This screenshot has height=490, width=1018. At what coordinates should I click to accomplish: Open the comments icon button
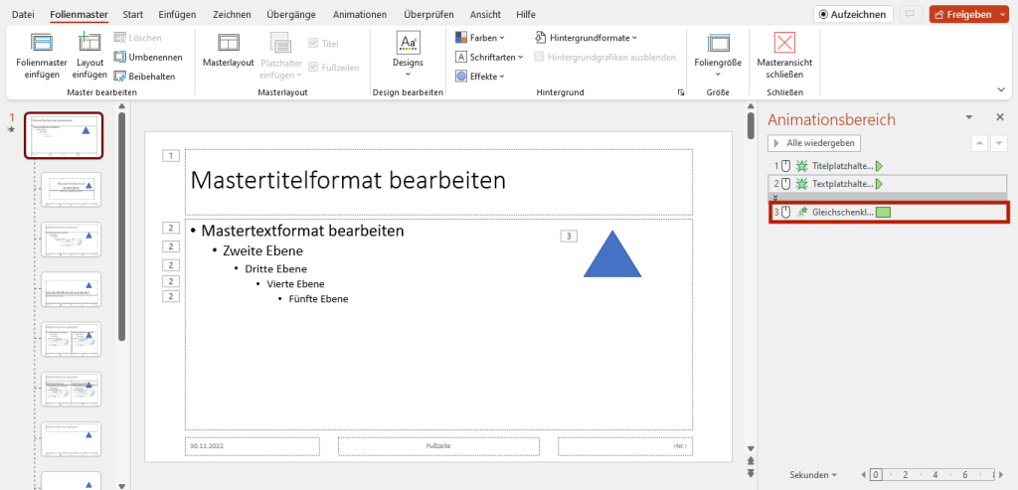click(911, 14)
